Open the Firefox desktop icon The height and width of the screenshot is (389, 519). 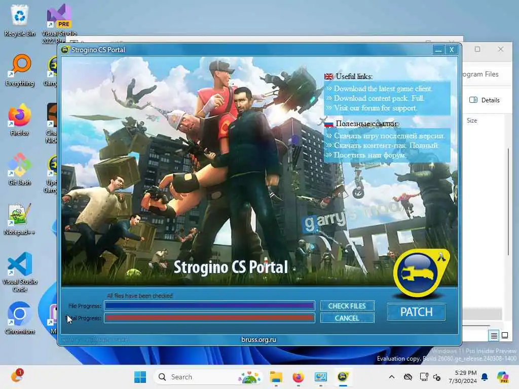[x=20, y=120]
